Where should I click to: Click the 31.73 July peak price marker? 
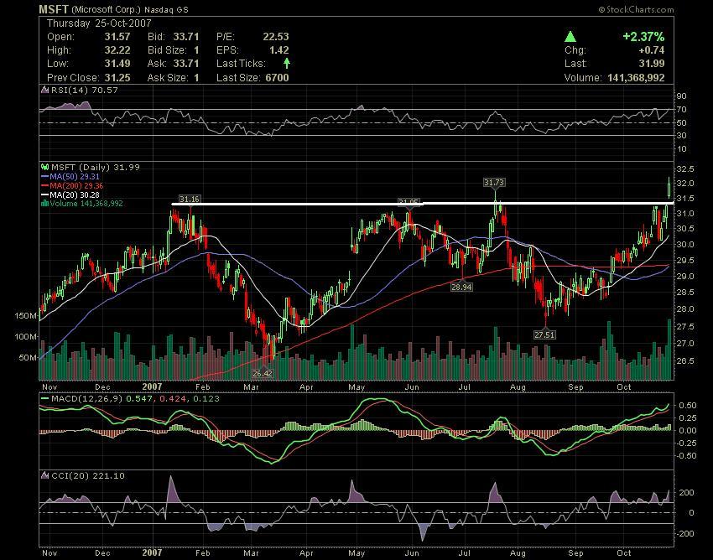494,183
